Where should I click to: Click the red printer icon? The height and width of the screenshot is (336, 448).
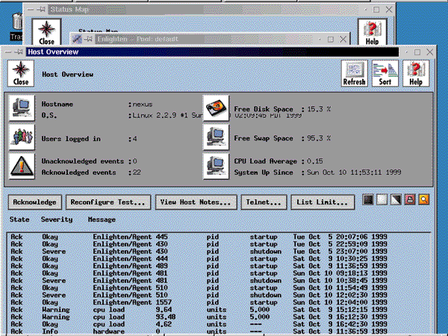pyautogui.click(x=410, y=199)
